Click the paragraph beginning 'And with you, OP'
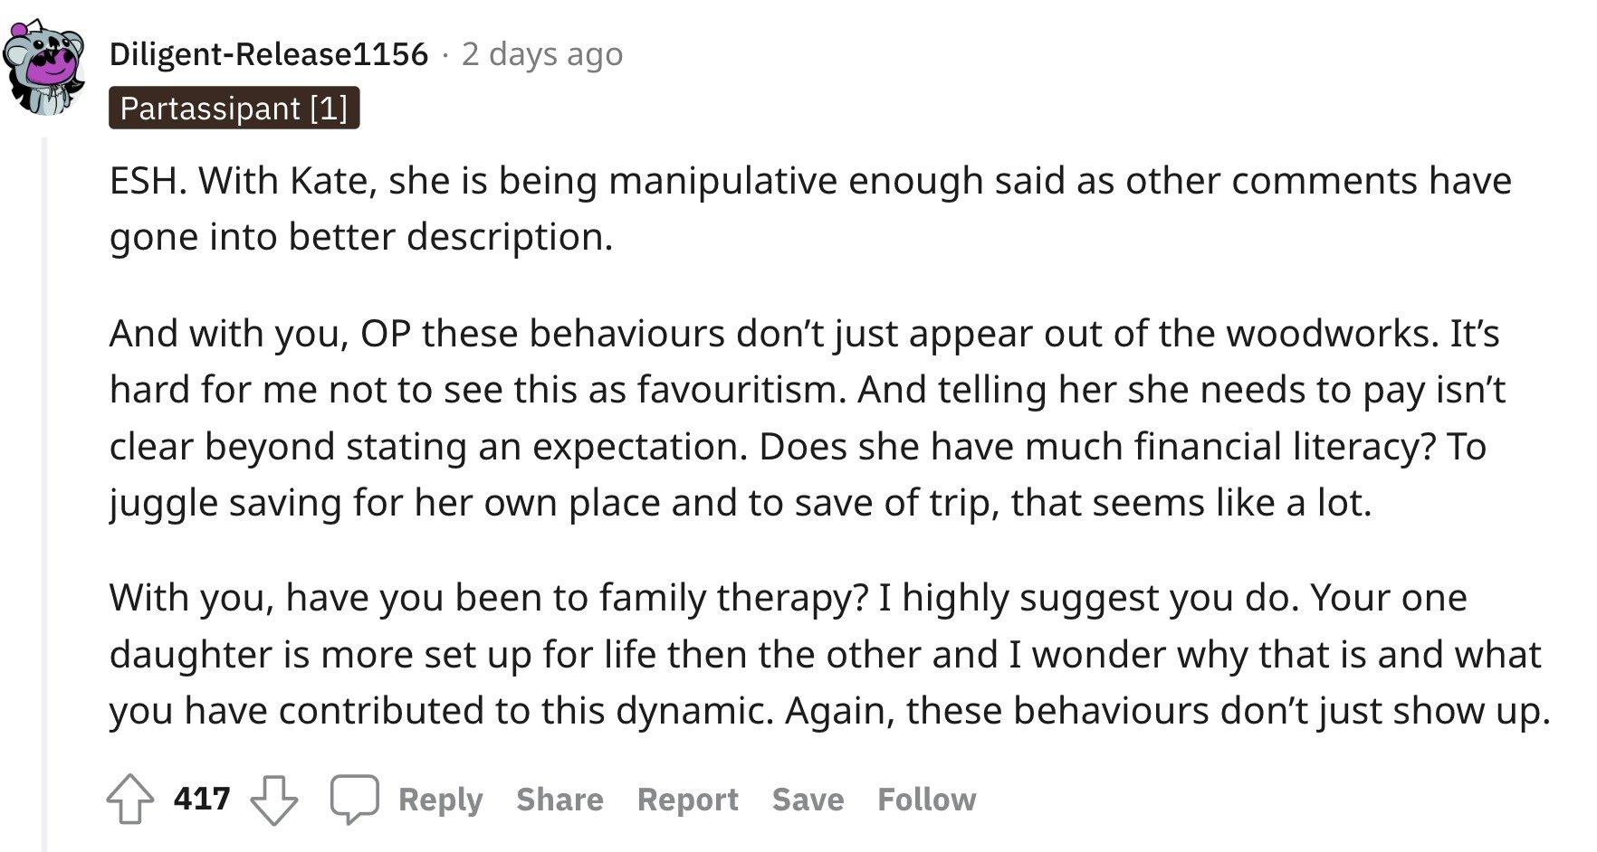1597x852 pixels. 807,418
